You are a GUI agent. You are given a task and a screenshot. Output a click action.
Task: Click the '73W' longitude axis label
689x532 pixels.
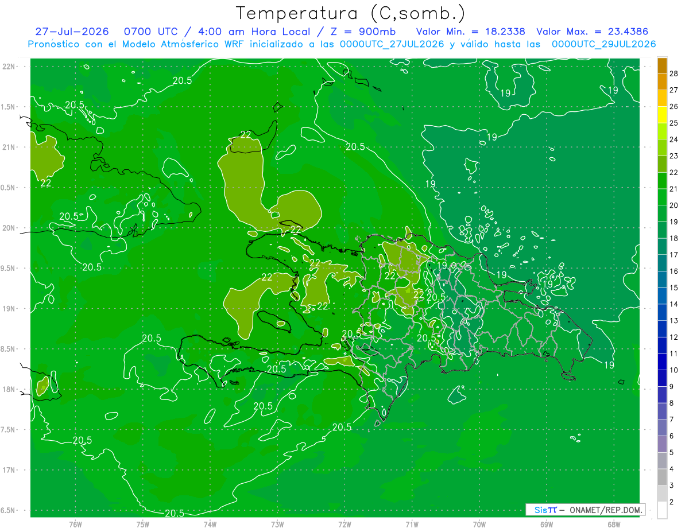277,524
